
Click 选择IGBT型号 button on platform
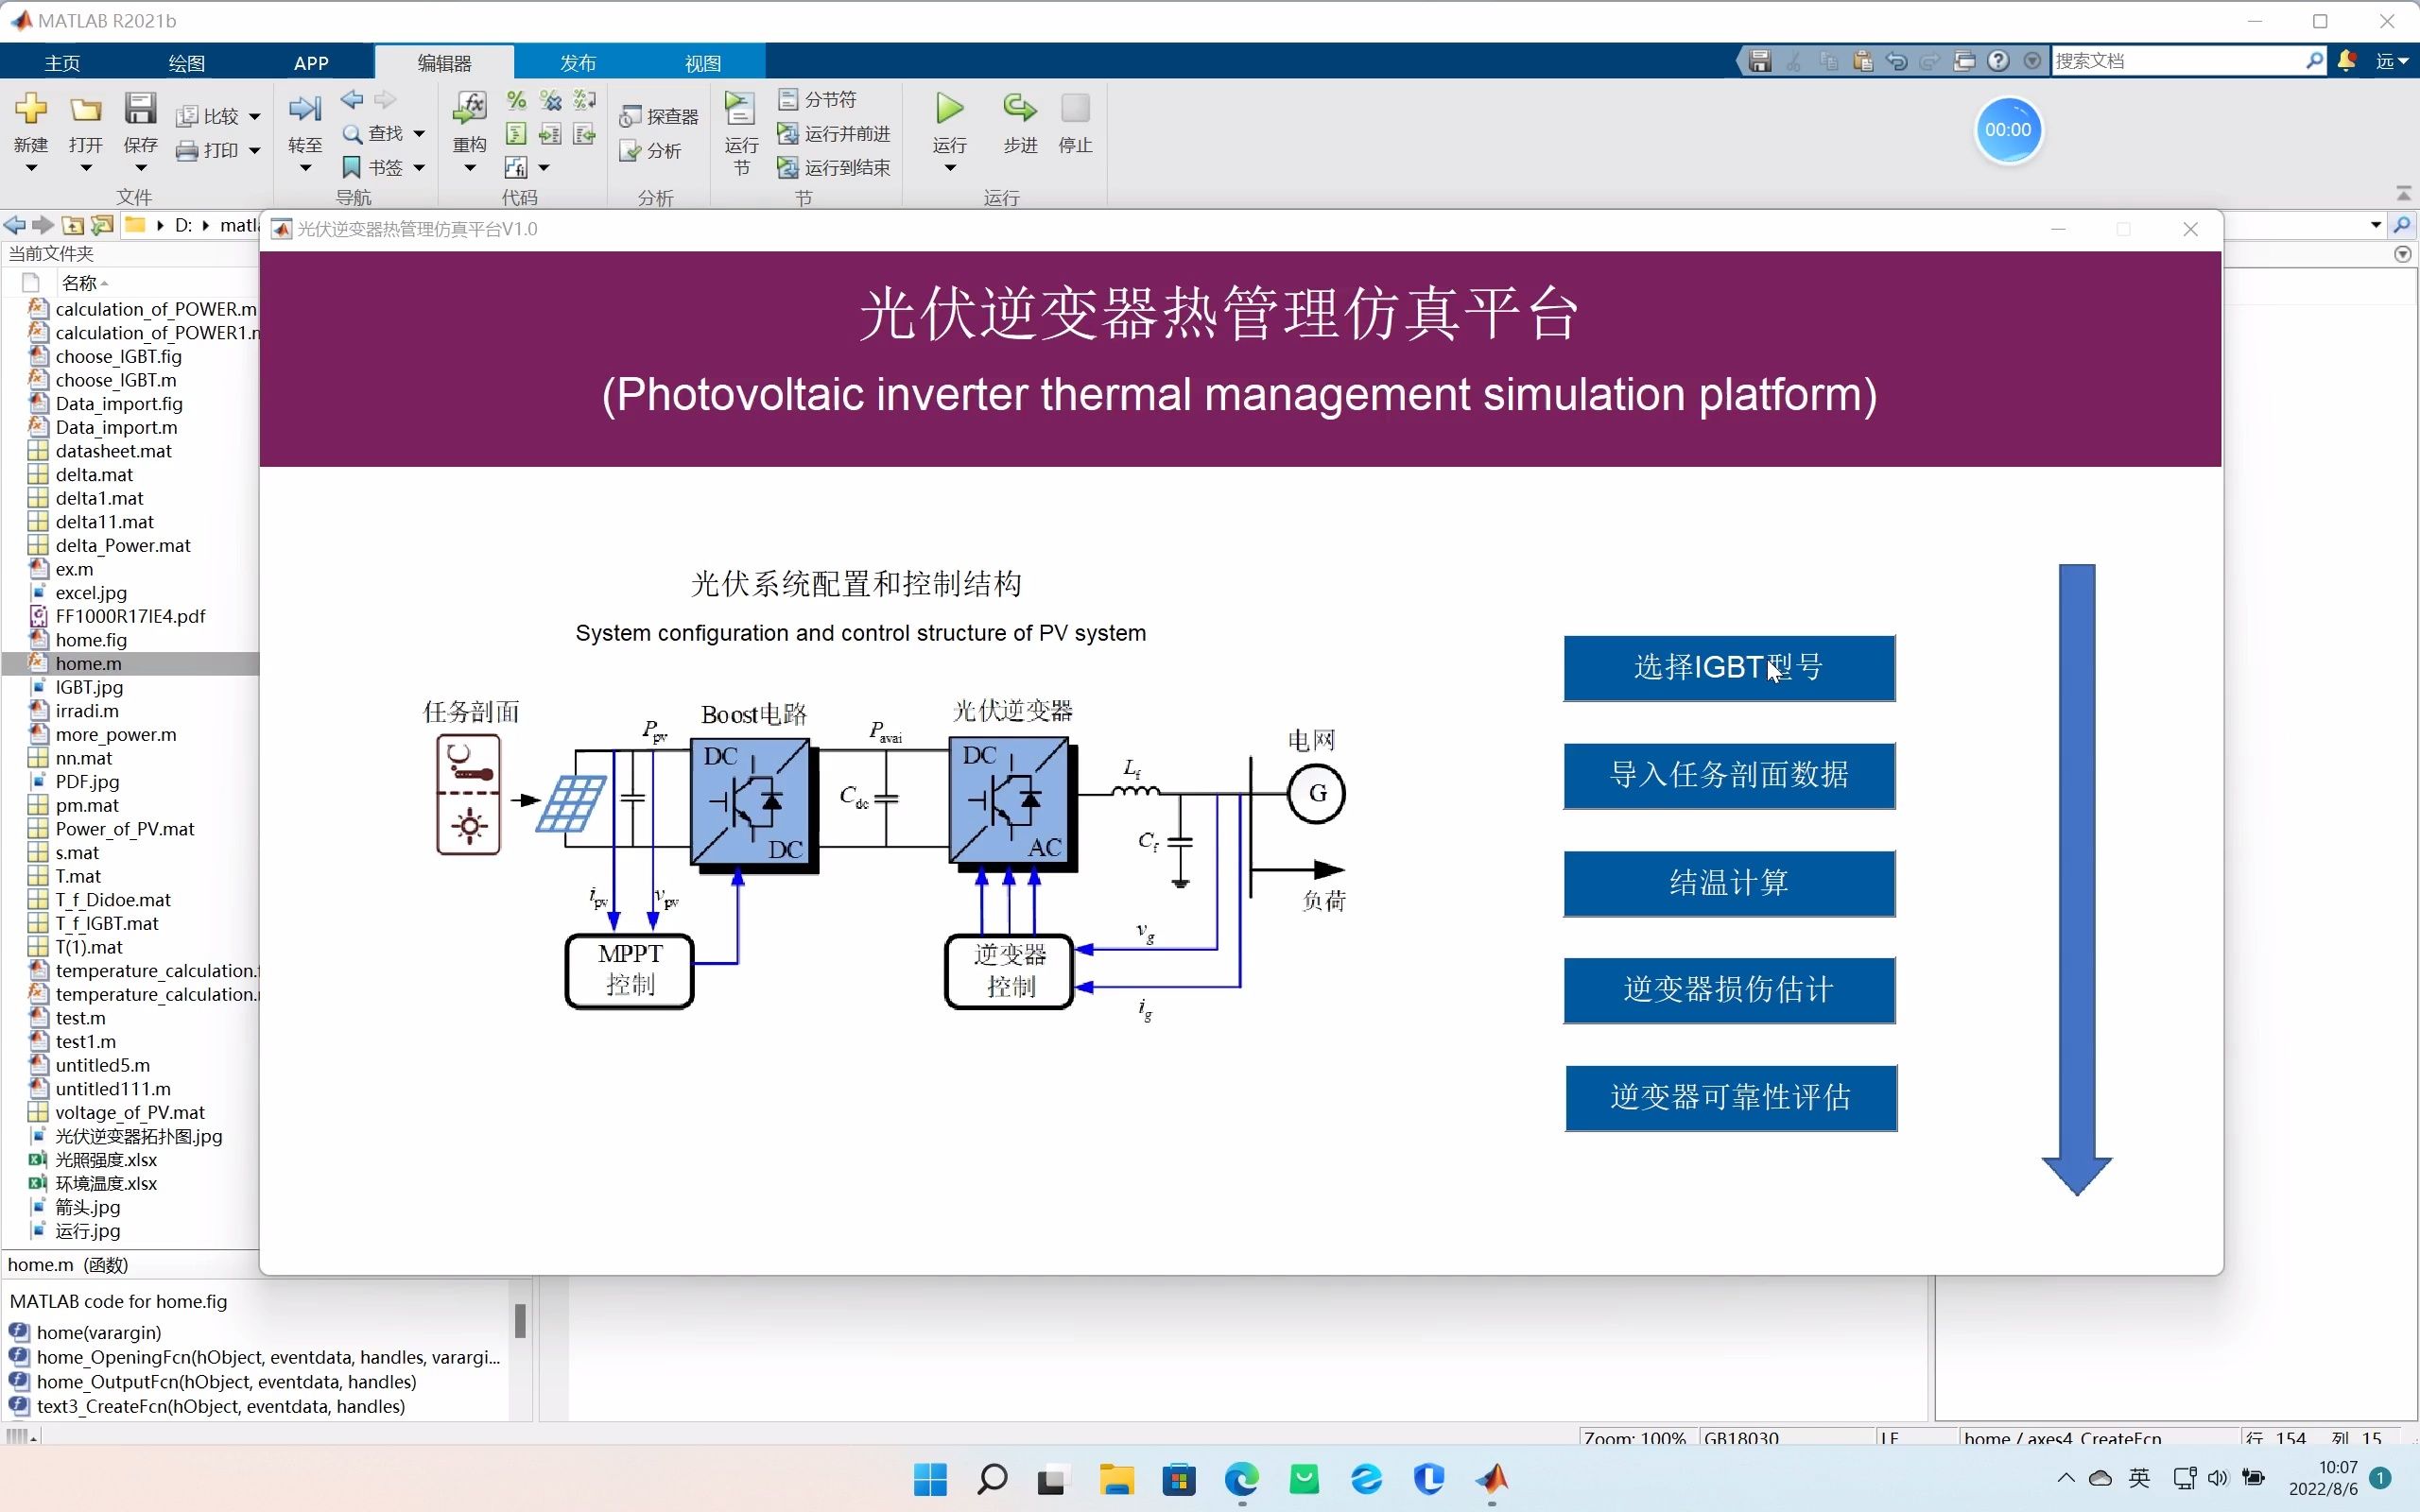pyautogui.click(x=1730, y=667)
